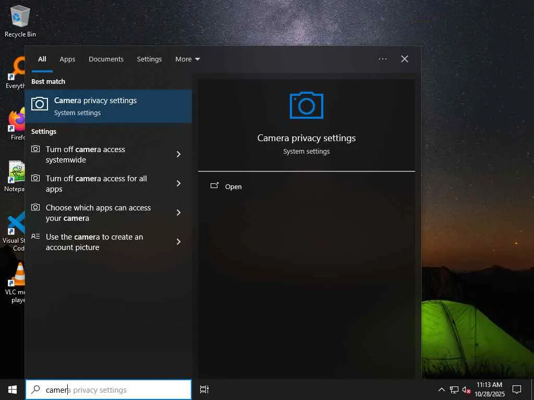Open the Recycle Bin desktop icon

pyautogui.click(x=20, y=21)
